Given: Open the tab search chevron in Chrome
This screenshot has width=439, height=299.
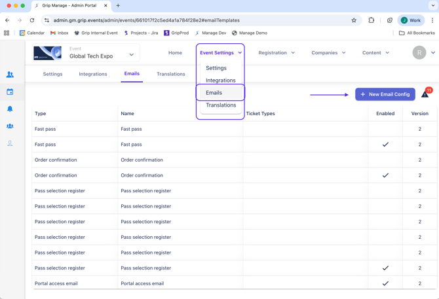Looking at the screenshot, I should pyautogui.click(x=433, y=6).
